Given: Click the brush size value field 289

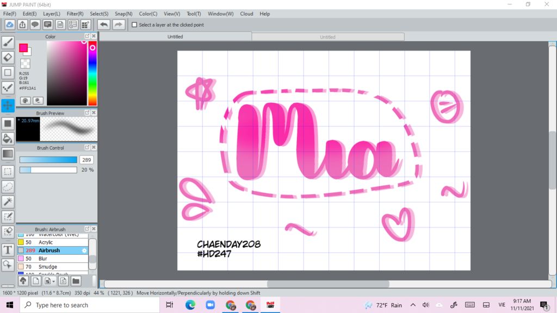Looking at the screenshot, I should [86, 160].
